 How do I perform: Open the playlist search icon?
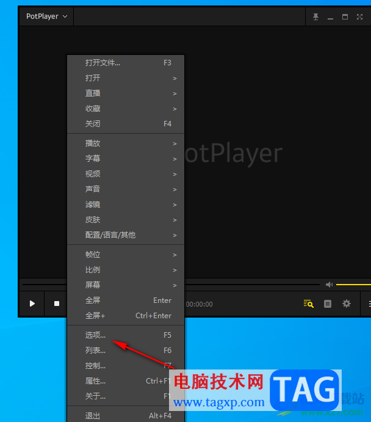[308, 304]
